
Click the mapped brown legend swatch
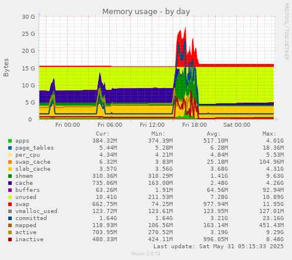pyautogui.click(x=10, y=225)
